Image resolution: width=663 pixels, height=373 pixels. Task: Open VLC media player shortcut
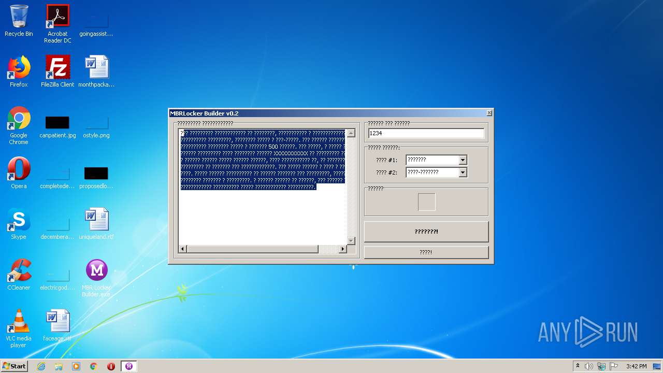pos(19,328)
